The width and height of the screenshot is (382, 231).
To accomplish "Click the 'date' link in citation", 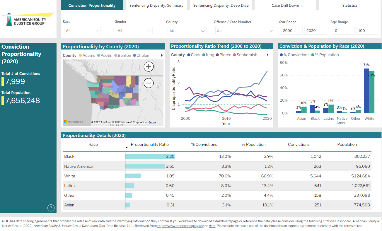I will pos(212,226).
